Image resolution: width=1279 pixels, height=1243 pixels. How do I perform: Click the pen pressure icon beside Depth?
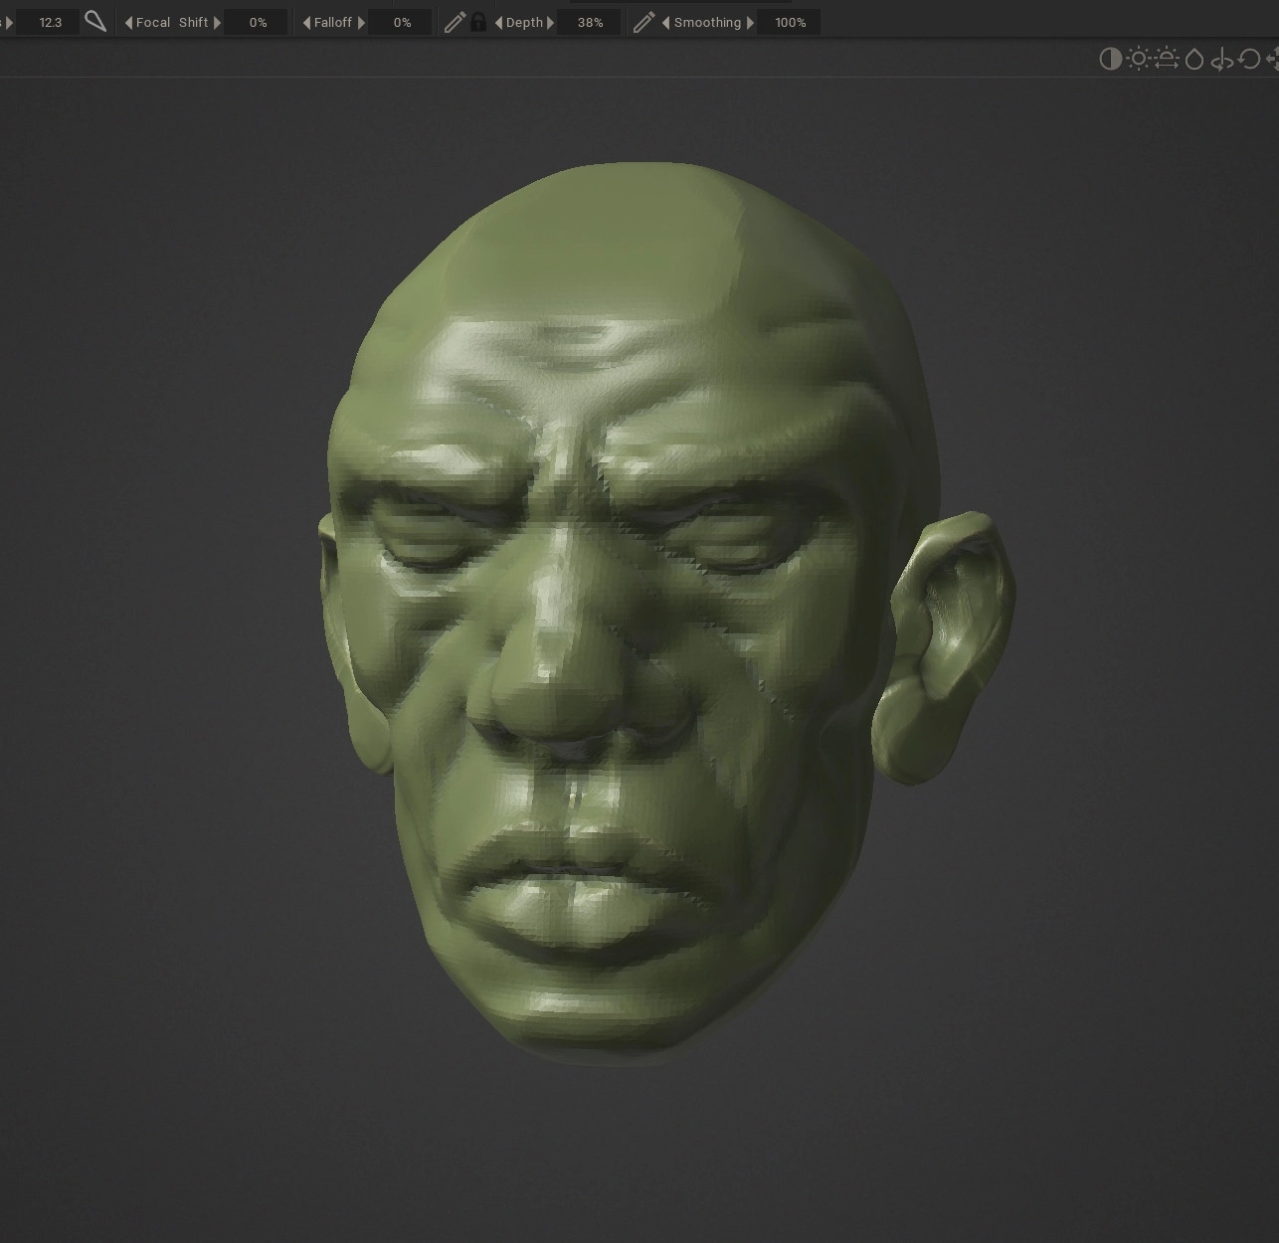[455, 22]
